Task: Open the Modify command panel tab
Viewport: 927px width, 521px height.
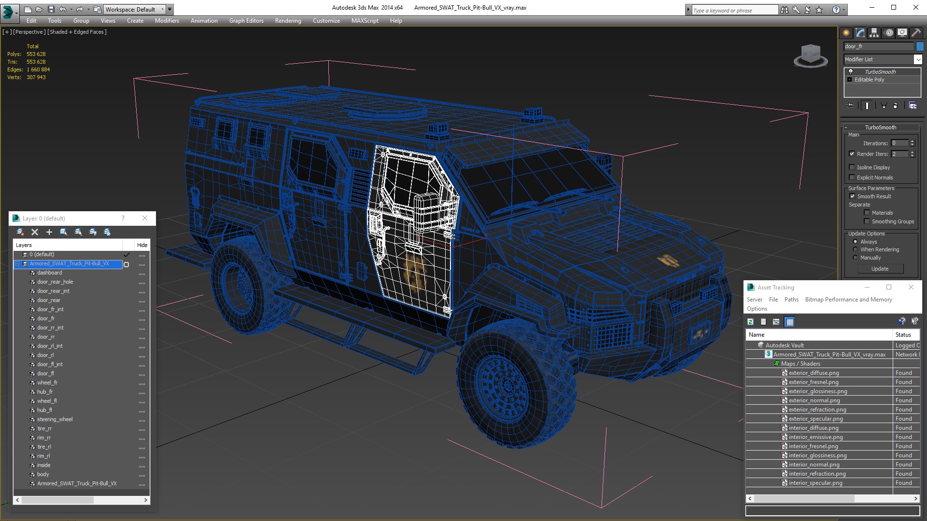Action: (x=860, y=33)
